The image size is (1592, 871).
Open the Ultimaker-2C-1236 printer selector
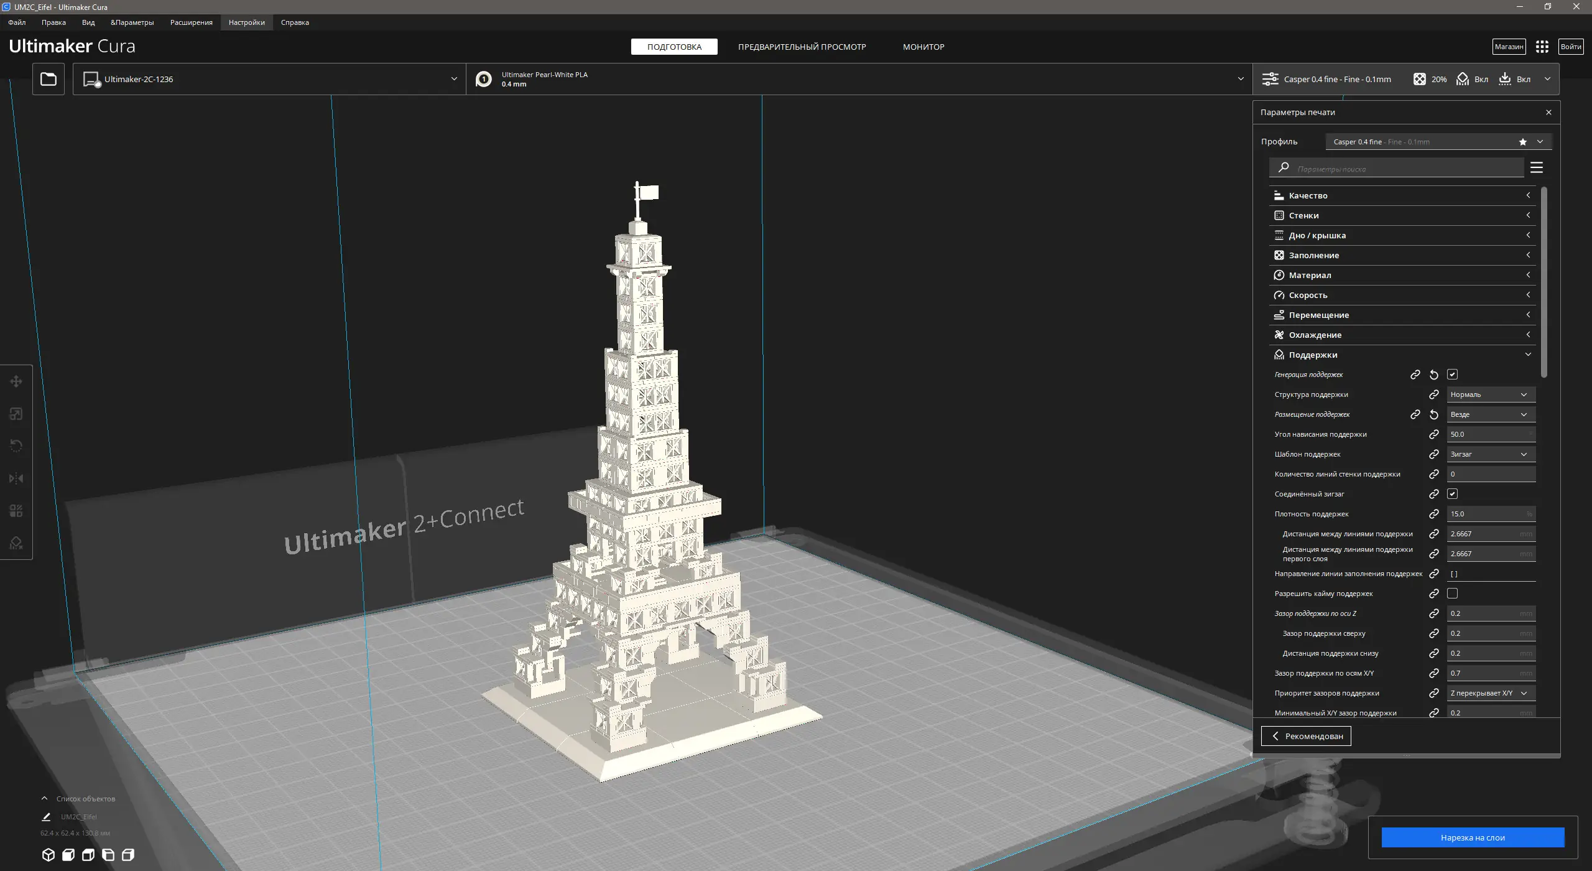269,79
